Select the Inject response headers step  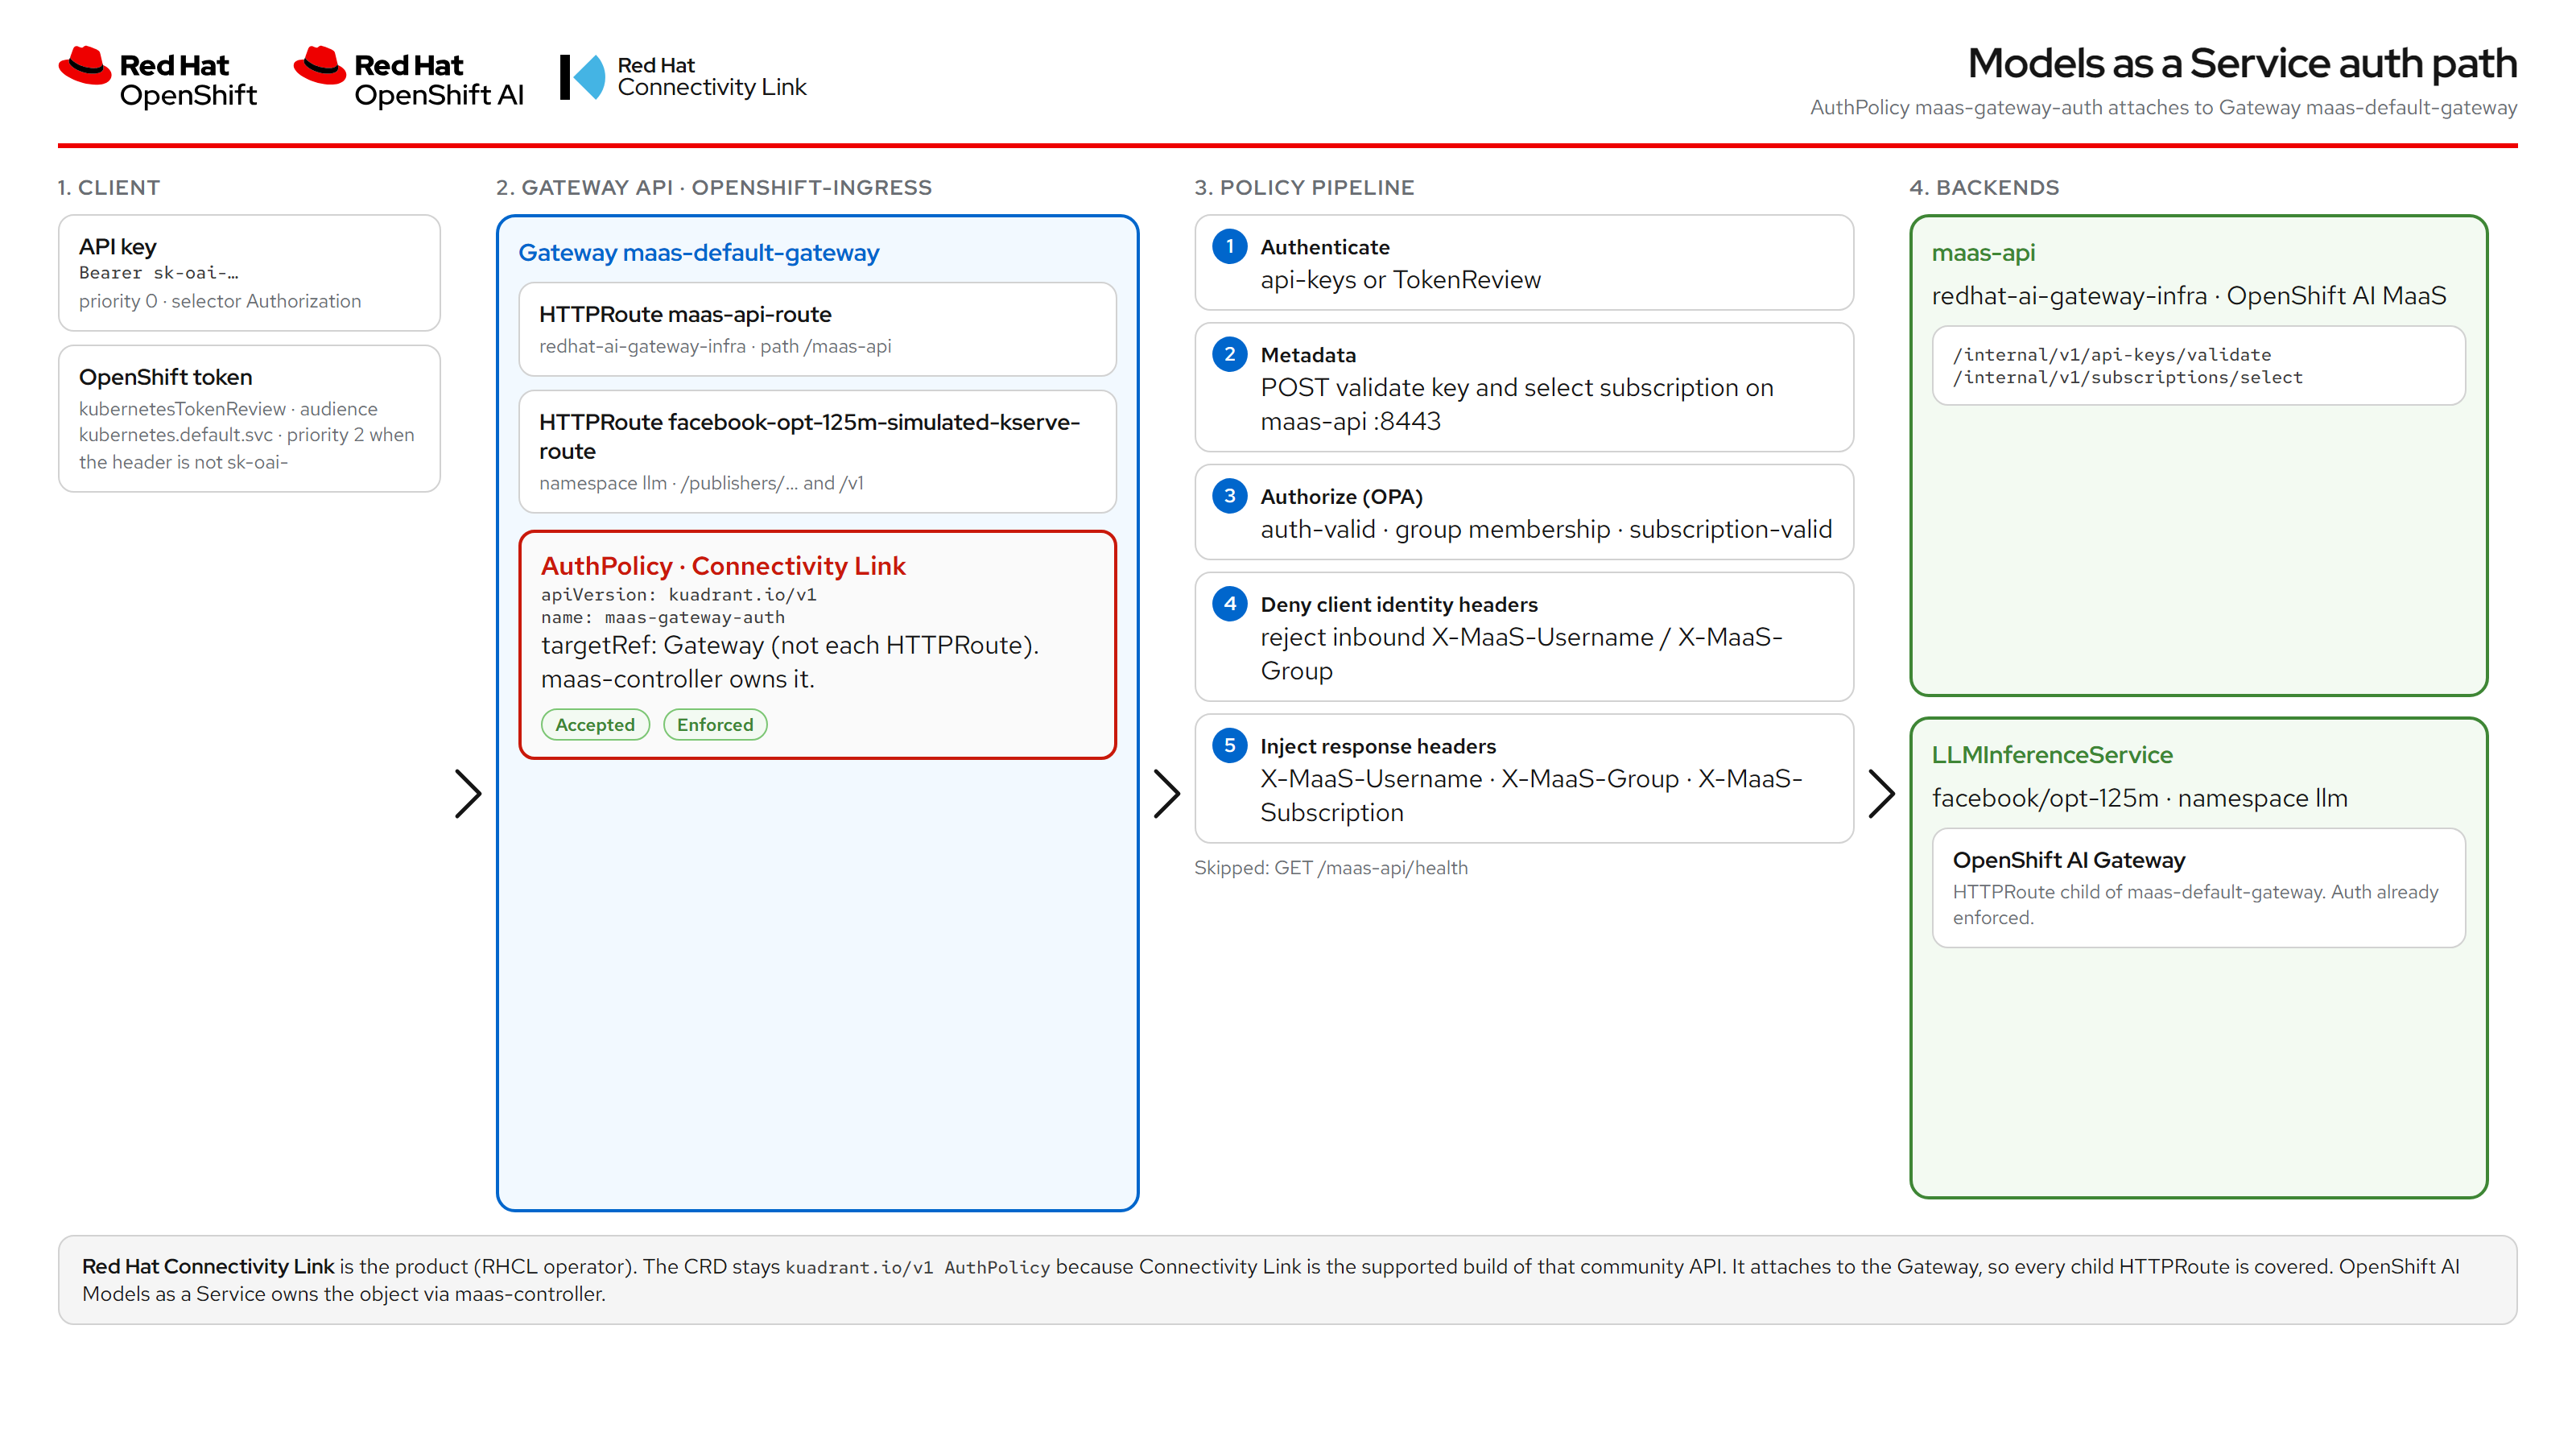pyautogui.click(x=1524, y=778)
